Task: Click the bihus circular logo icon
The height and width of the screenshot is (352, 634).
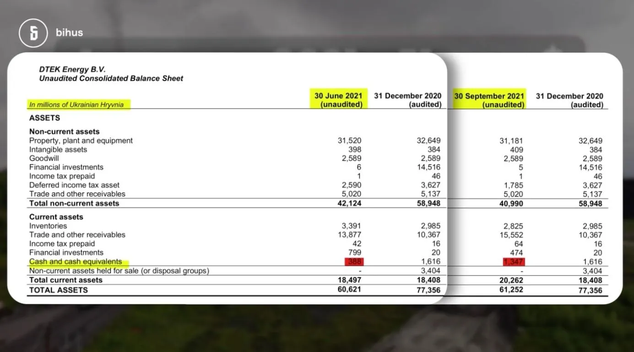Action: [x=33, y=33]
